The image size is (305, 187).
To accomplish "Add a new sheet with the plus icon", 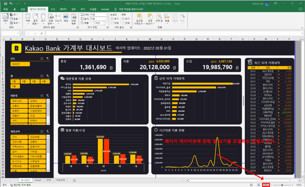I will pyautogui.click(x=74, y=180).
